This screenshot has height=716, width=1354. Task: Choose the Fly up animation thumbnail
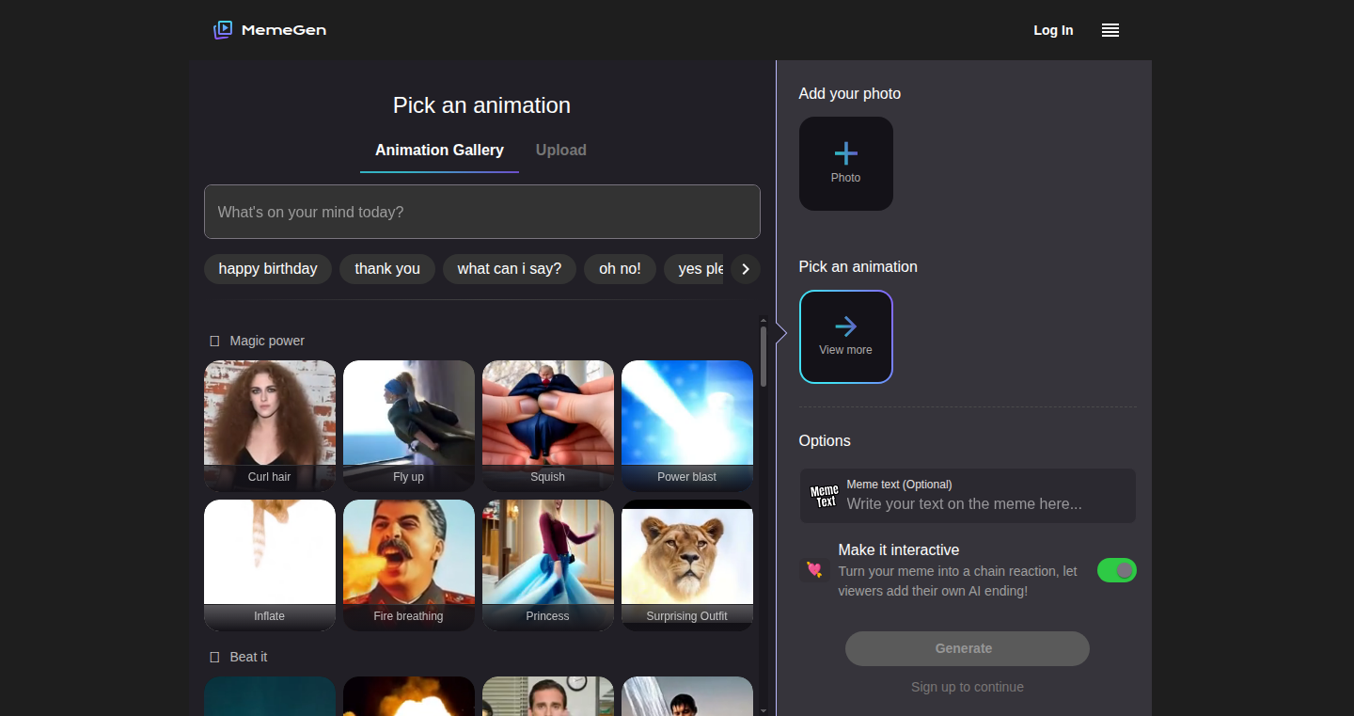[x=409, y=426]
